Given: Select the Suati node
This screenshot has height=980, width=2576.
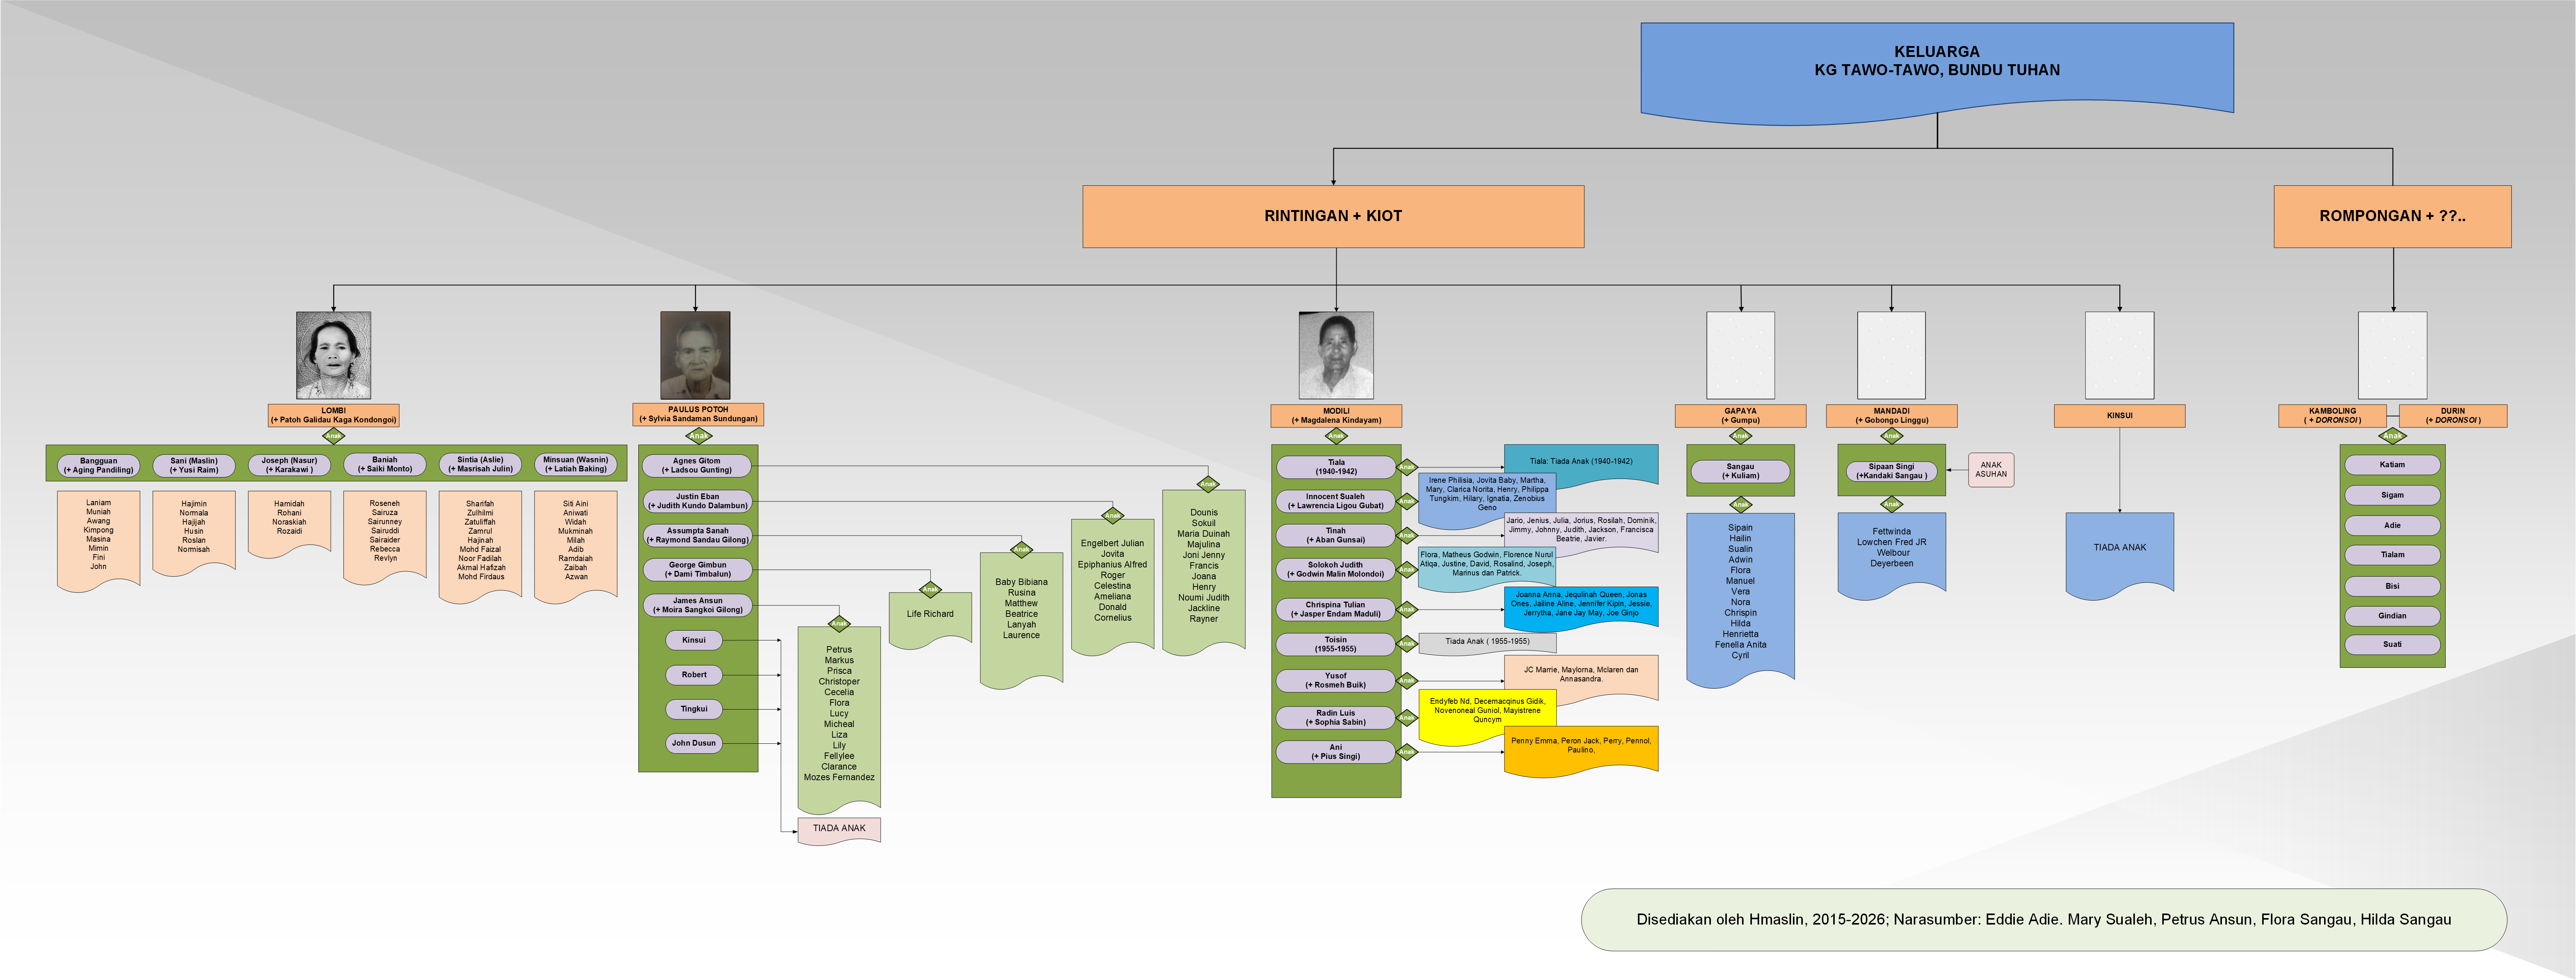Looking at the screenshot, I should pos(2392,645).
